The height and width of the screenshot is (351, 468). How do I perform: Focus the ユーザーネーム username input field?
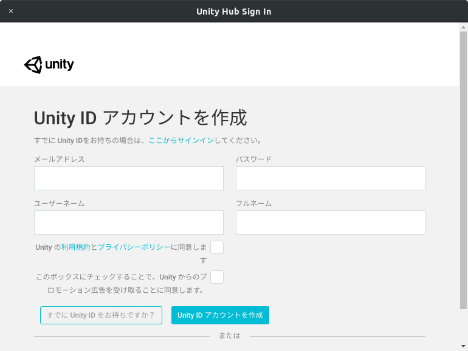[x=129, y=222]
